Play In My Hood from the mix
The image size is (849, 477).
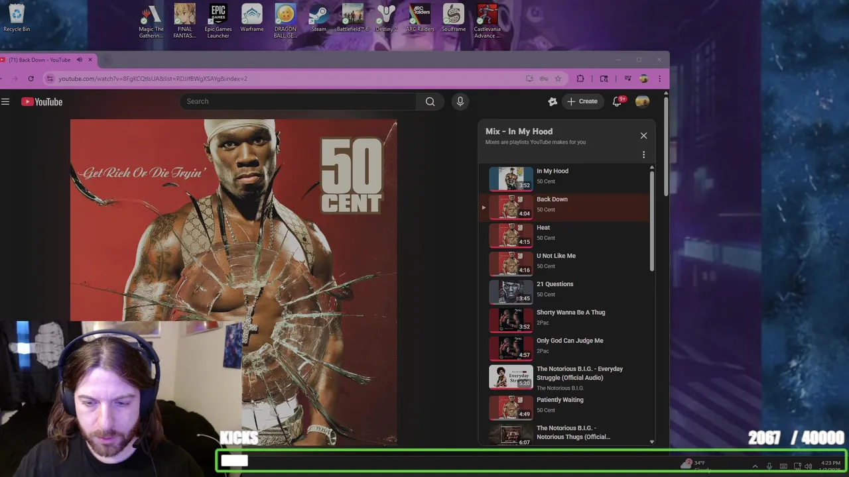pos(564,178)
